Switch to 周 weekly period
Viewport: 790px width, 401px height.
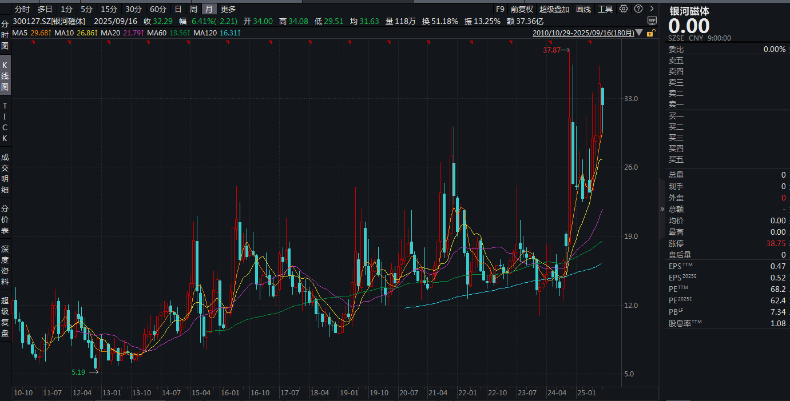click(x=193, y=9)
